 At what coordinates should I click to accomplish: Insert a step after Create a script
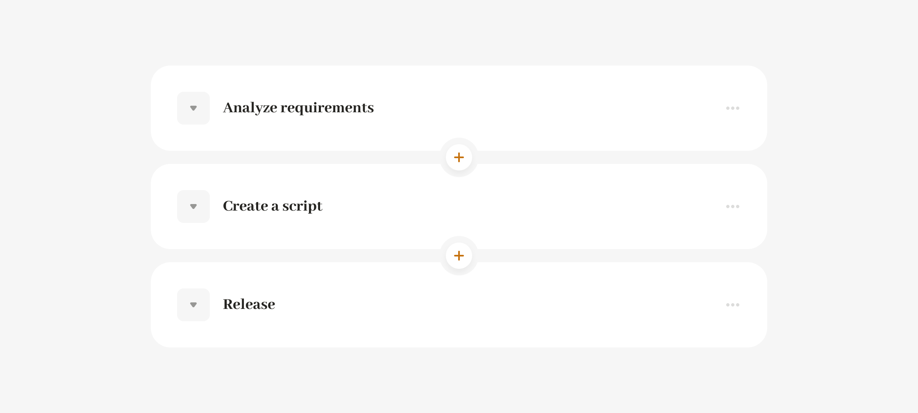click(x=459, y=256)
